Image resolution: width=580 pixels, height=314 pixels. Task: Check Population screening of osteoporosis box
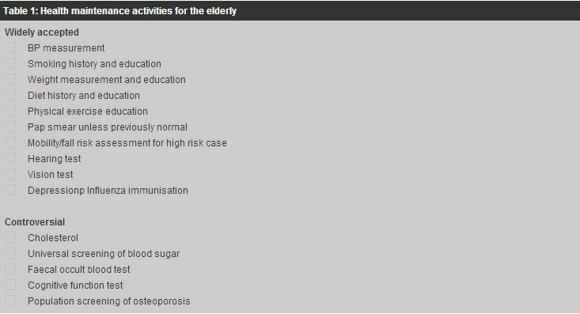click(10, 301)
